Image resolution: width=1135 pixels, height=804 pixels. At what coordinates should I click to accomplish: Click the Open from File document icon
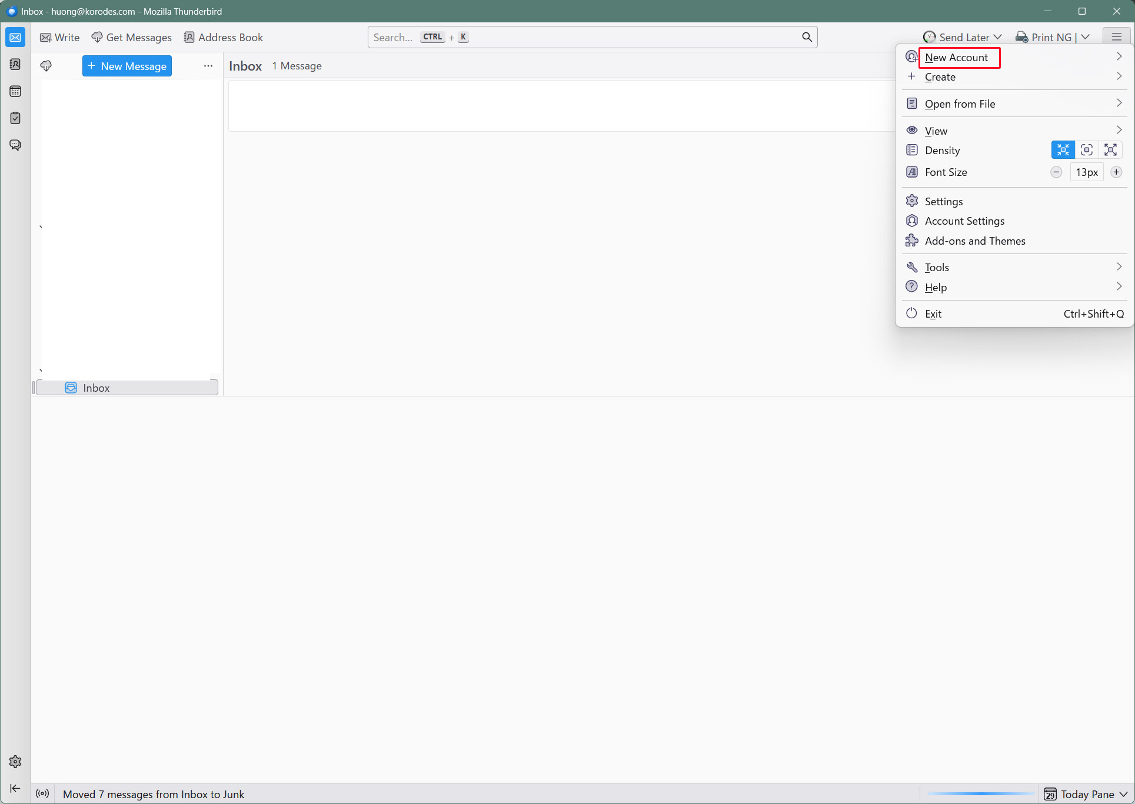click(911, 104)
